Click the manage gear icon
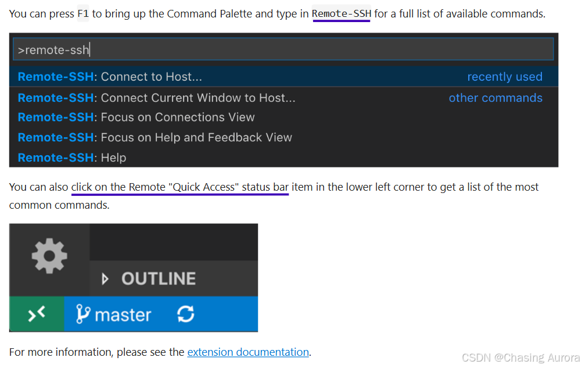This screenshot has width=582, height=368. (49, 256)
